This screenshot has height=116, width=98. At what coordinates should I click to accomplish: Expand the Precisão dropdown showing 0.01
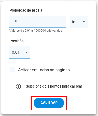coord(20,52)
